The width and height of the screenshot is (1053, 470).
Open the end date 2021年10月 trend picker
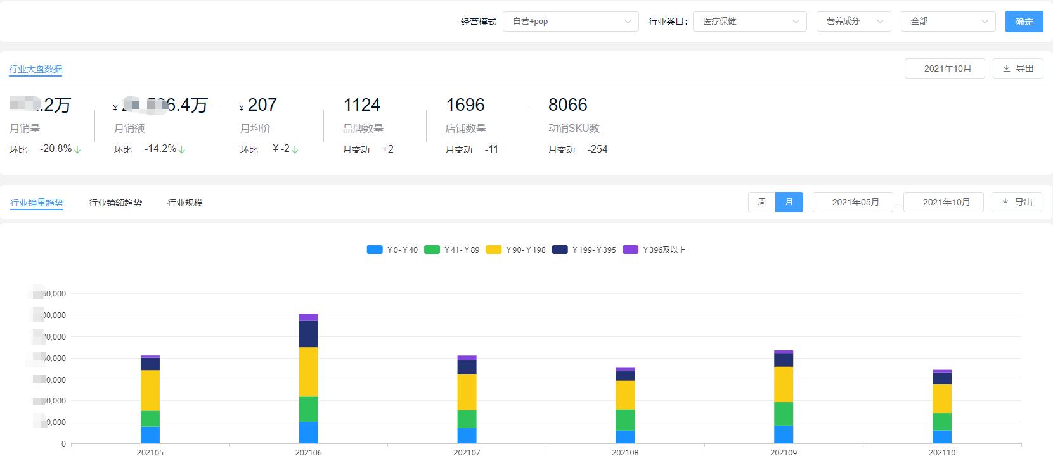coord(943,202)
